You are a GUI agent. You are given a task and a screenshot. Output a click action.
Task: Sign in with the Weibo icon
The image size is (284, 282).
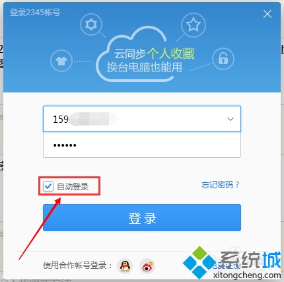147,266
